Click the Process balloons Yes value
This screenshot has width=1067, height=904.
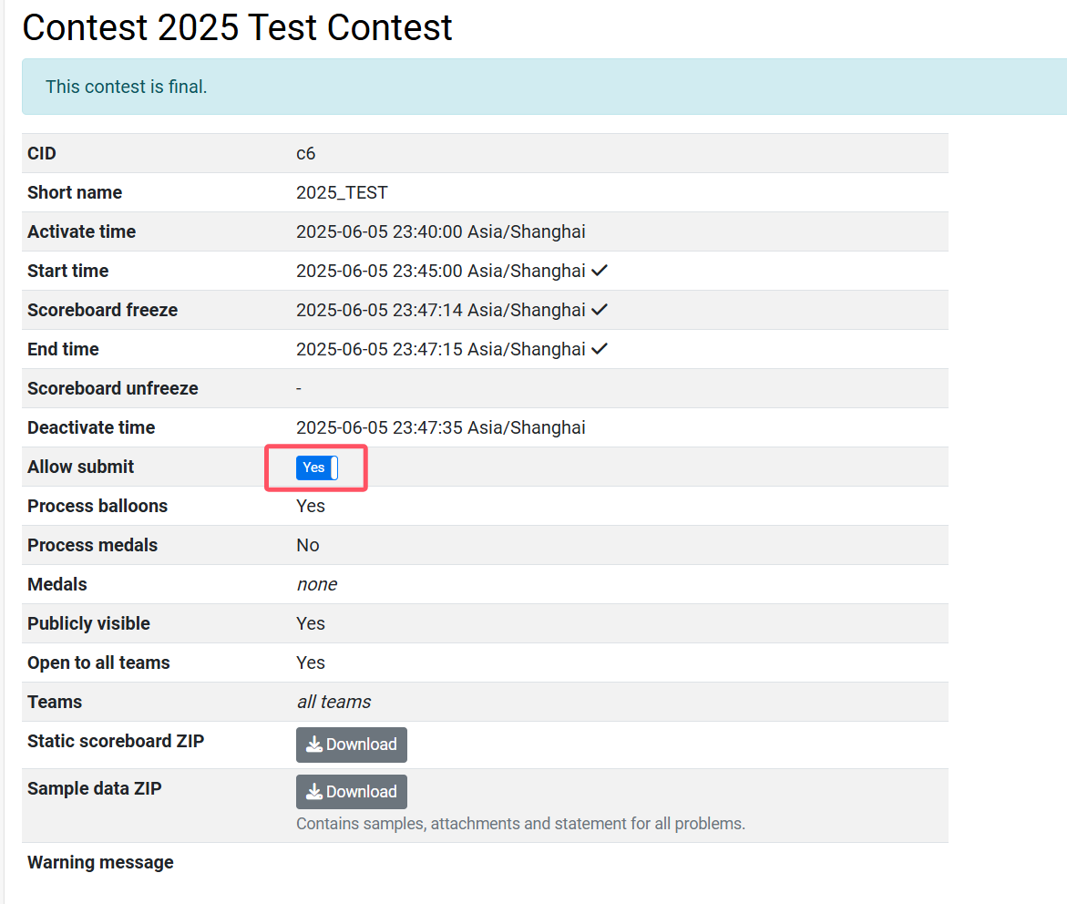click(311, 506)
